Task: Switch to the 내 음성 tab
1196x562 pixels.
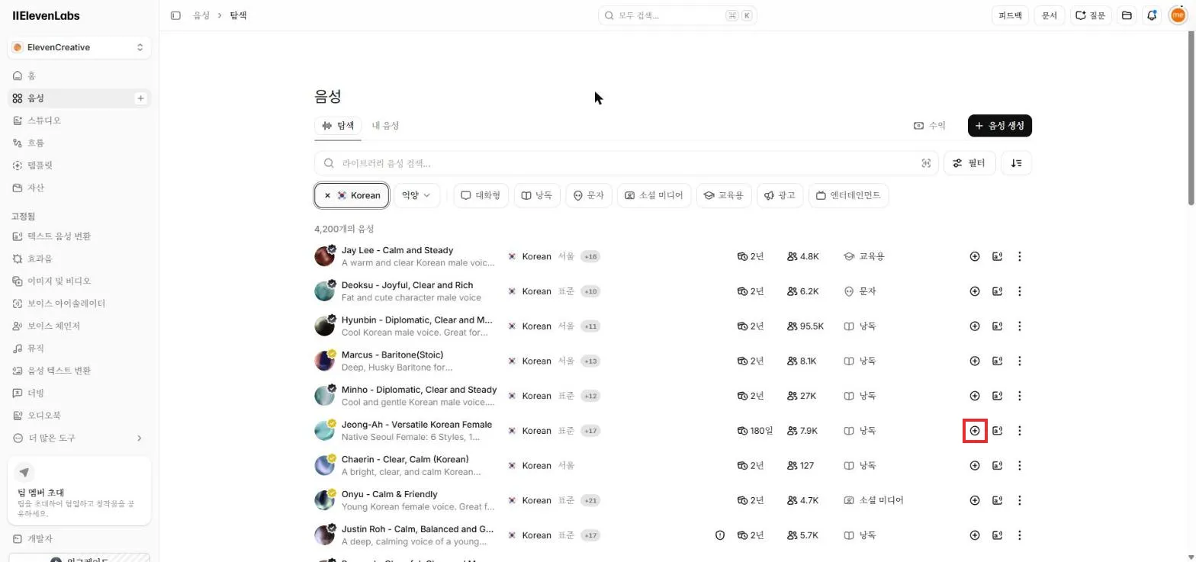Action: [385, 125]
